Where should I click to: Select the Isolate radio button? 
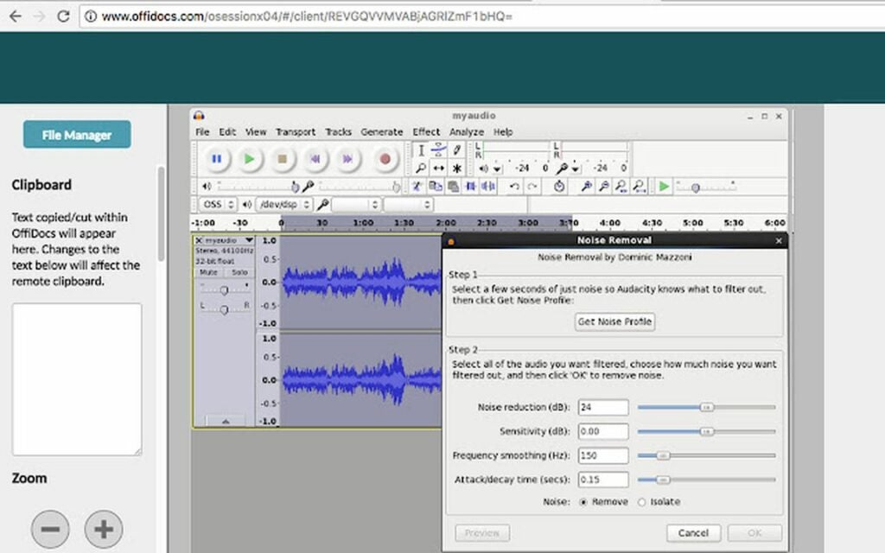[x=640, y=501]
